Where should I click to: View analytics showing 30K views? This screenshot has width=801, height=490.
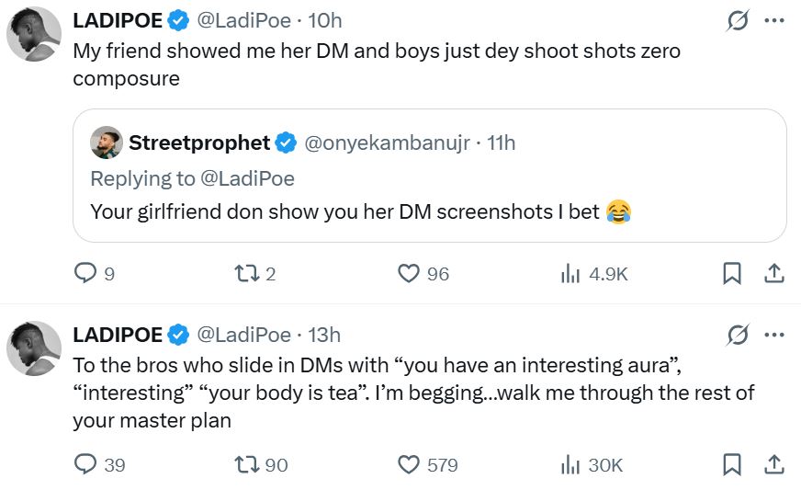570,465
